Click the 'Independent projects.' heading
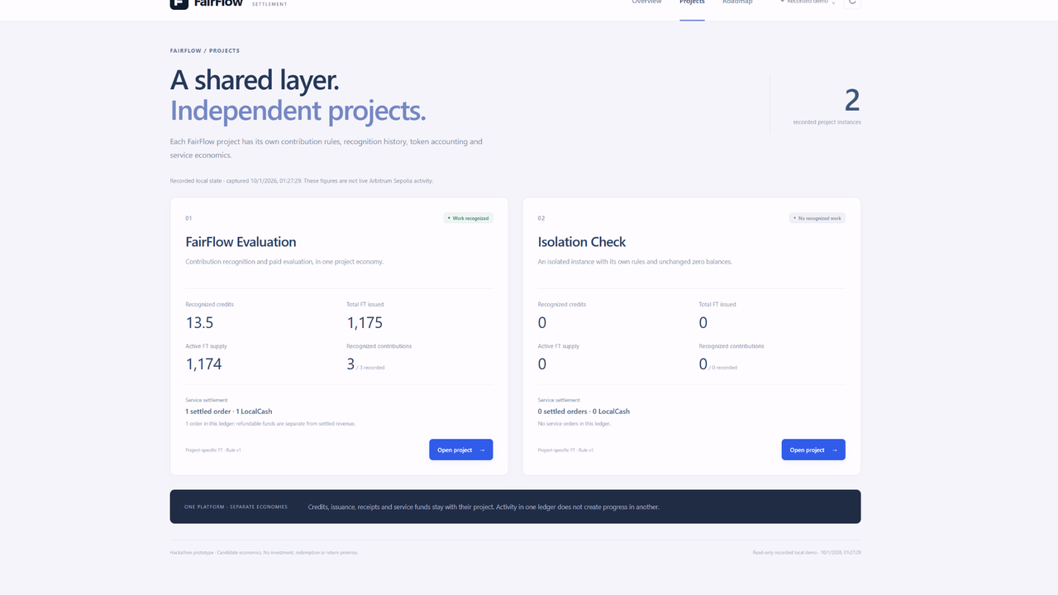Viewport: 1058px width, 595px height. pyautogui.click(x=298, y=111)
